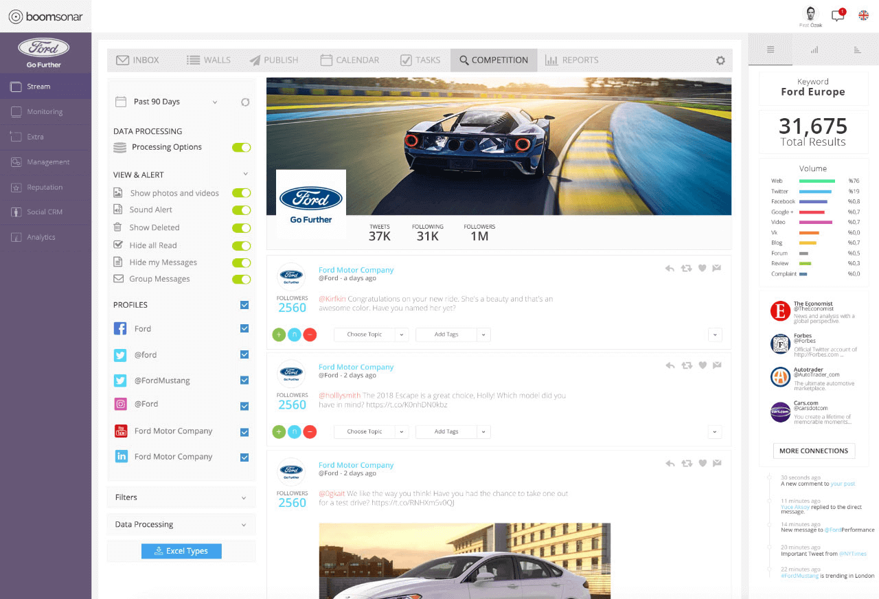Like the @0gkait post with the heart
Screen dimensions: 879x599
coord(702,464)
